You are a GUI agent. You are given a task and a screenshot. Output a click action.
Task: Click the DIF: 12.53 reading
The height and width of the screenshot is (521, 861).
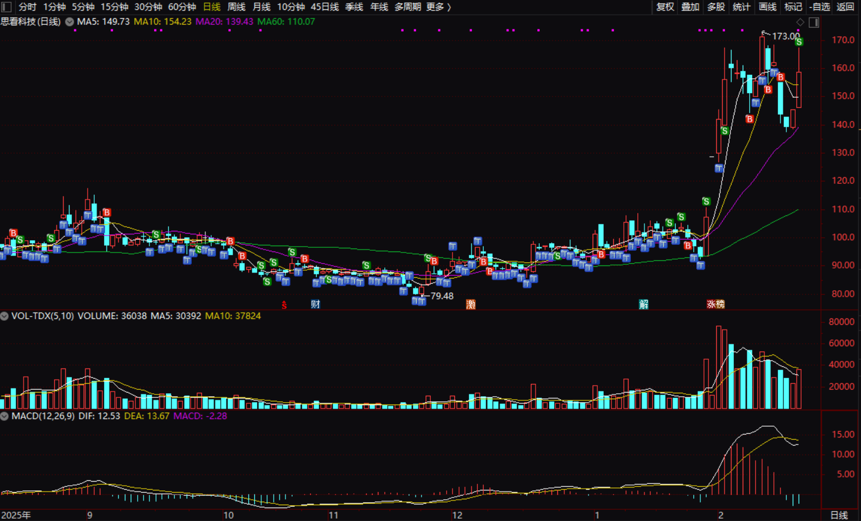pos(99,416)
